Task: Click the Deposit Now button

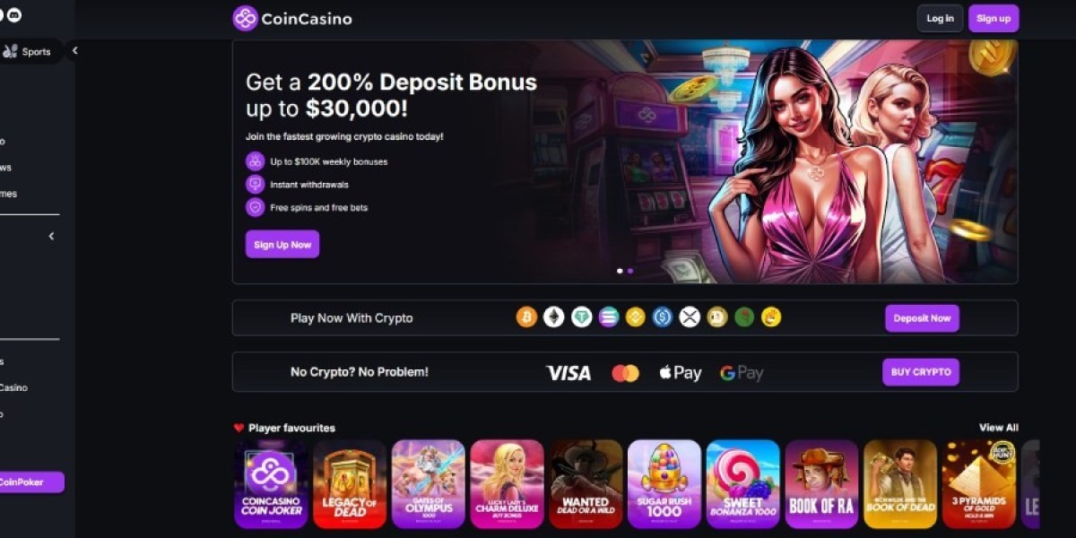Action: [x=922, y=318]
